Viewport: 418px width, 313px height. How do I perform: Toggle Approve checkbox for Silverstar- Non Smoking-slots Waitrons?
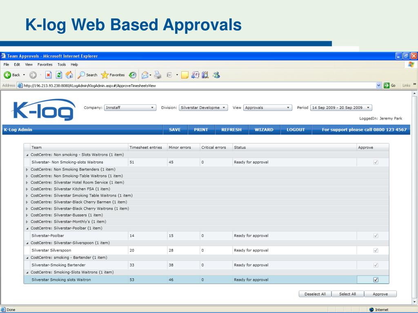coord(376,162)
